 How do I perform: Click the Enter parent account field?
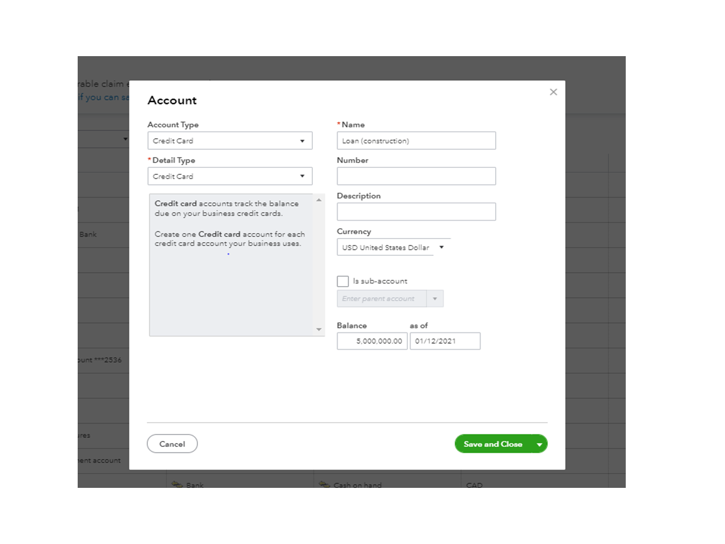pyautogui.click(x=382, y=298)
